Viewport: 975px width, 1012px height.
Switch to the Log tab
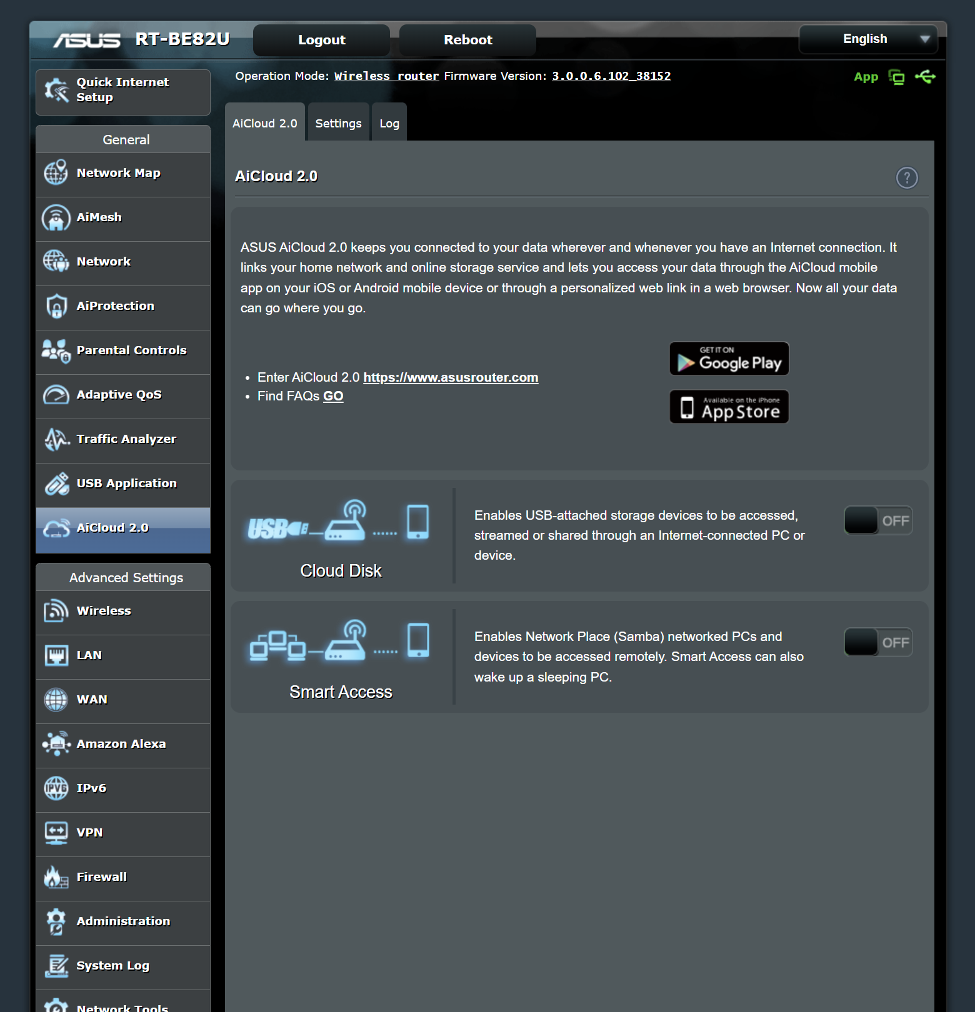coord(389,122)
